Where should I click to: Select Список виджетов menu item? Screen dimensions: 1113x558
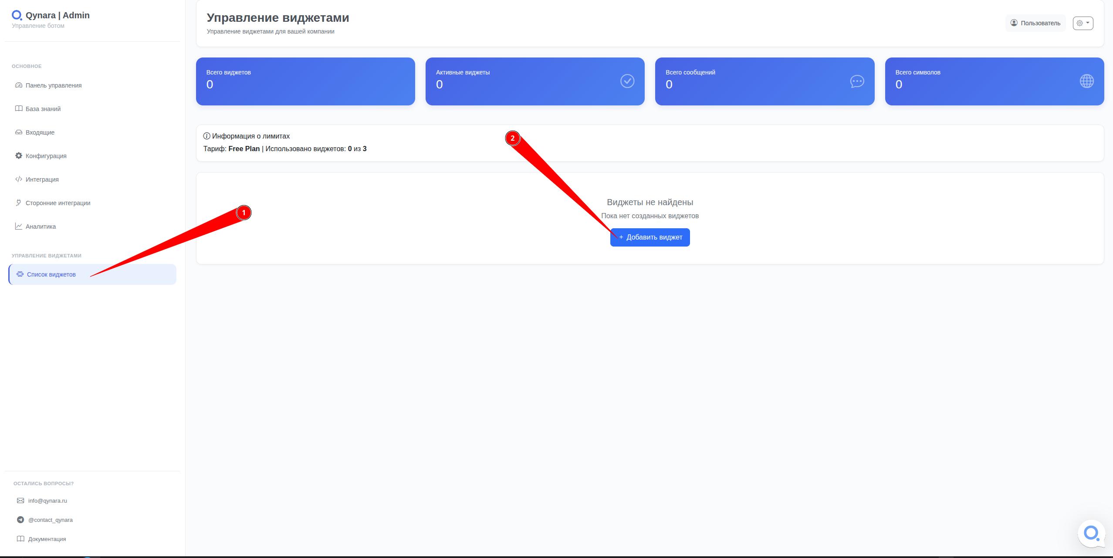51,274
